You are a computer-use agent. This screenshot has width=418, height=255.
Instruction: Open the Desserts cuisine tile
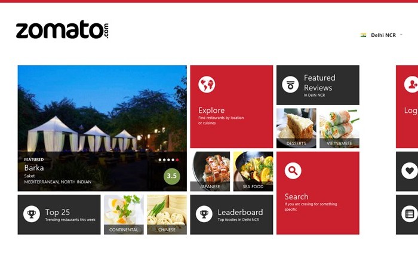(x=296, y=128)
